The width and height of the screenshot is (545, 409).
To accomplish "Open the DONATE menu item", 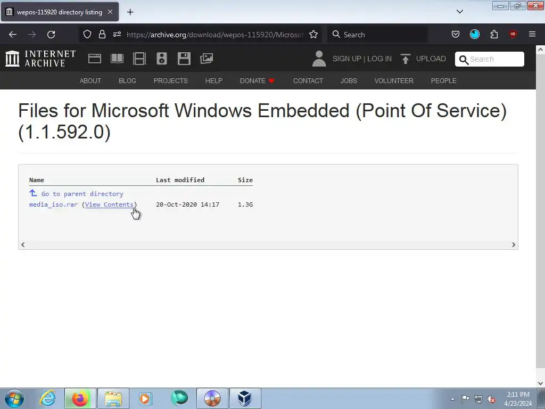I will (257, 81).
